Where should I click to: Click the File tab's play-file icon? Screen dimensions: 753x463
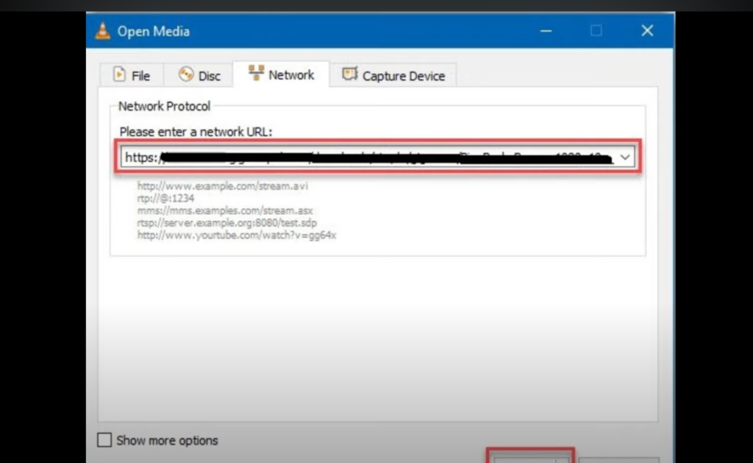coord(119,75)
